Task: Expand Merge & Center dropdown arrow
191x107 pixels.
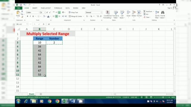Action: (84, 16)
